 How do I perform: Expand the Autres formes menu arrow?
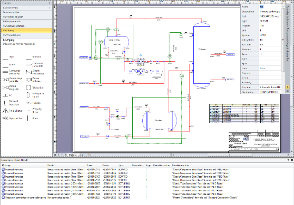50,8
